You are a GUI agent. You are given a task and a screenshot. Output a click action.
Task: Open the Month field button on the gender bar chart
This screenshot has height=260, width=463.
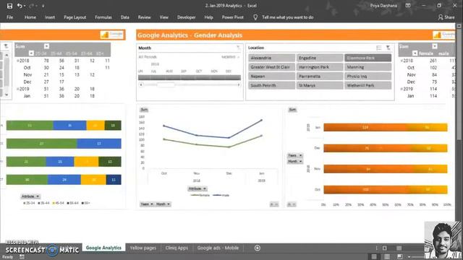[295, 162]
